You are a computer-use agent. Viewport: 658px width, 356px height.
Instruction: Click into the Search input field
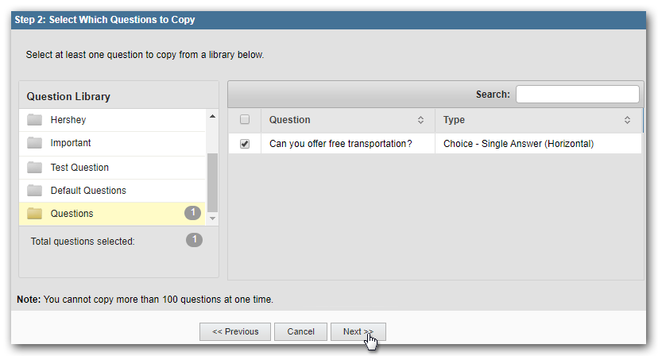[577, 95]
